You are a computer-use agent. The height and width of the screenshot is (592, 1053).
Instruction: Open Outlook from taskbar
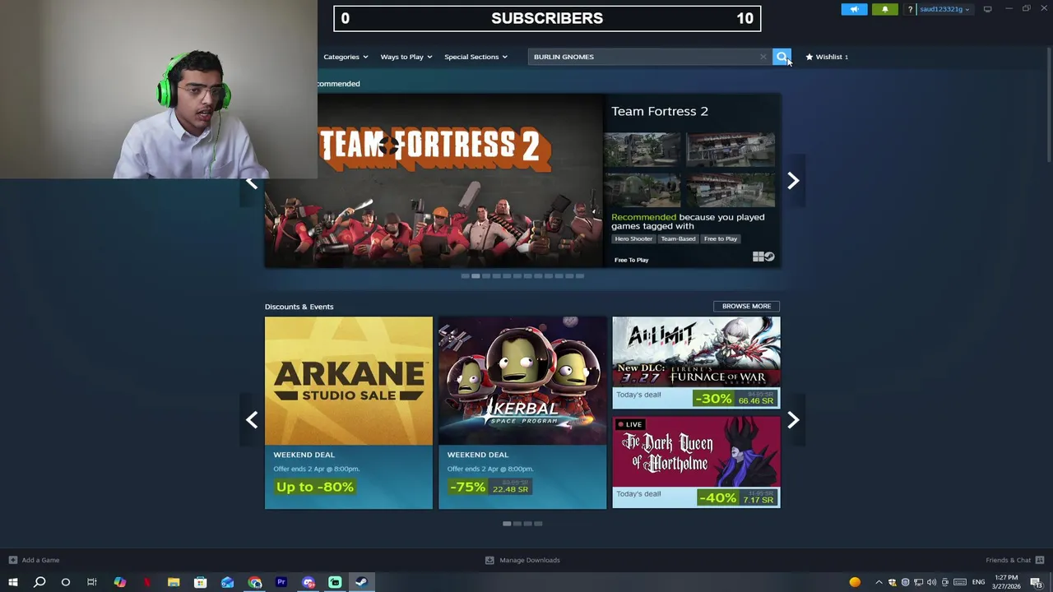[x=227, y=582]
